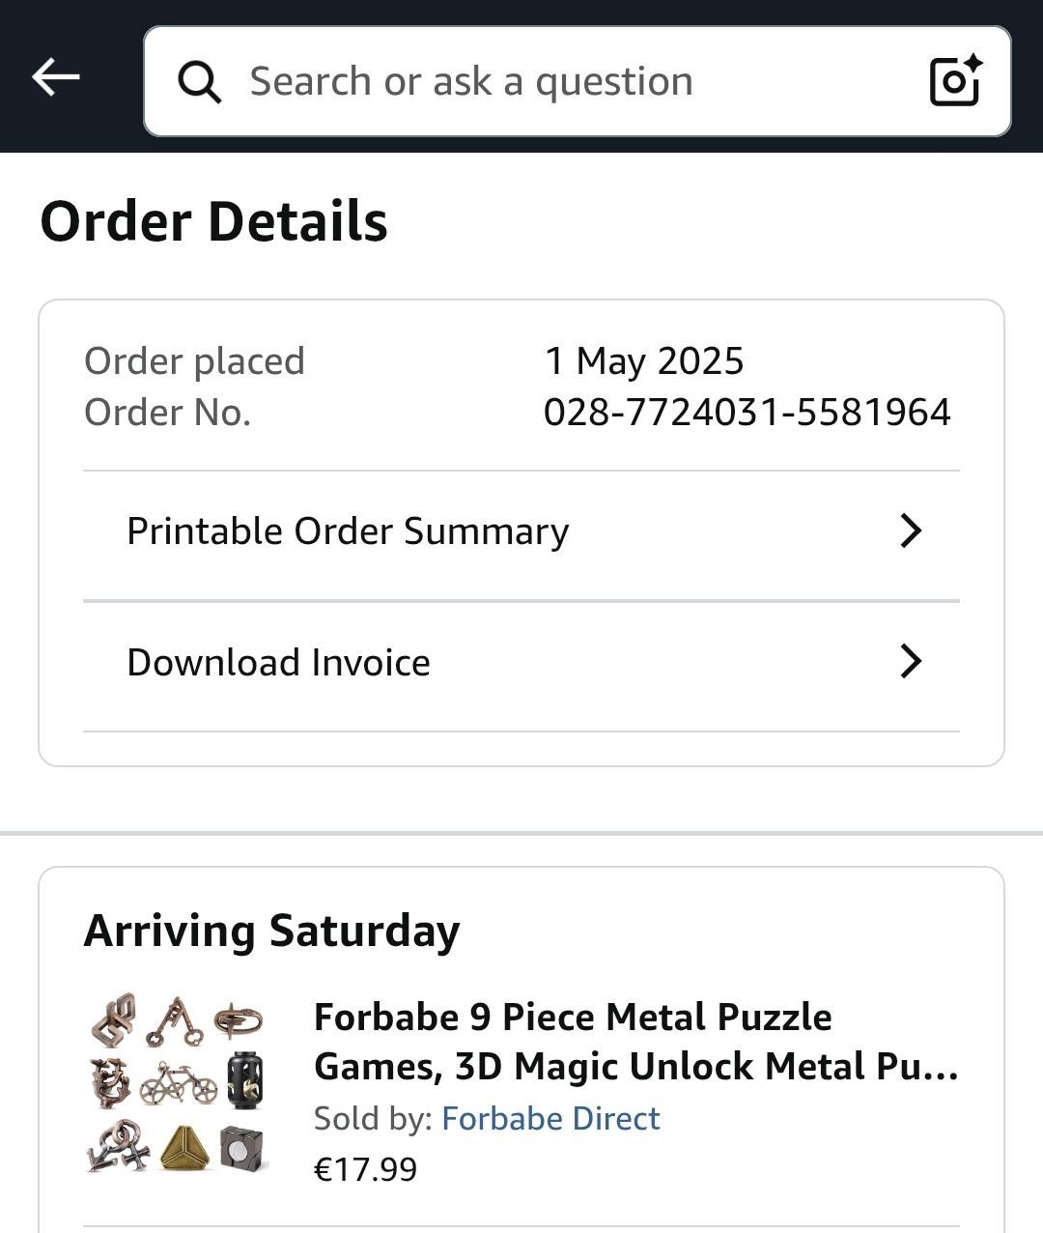Open the Printable Order Summary row
This screenshot has width=1043, height=1233.
click(348, 531)
